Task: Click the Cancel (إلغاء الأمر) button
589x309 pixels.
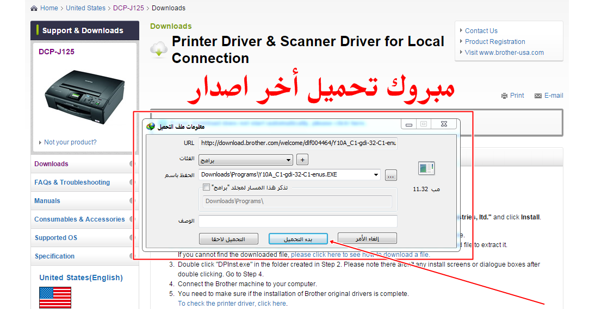Action: (367, 238)
